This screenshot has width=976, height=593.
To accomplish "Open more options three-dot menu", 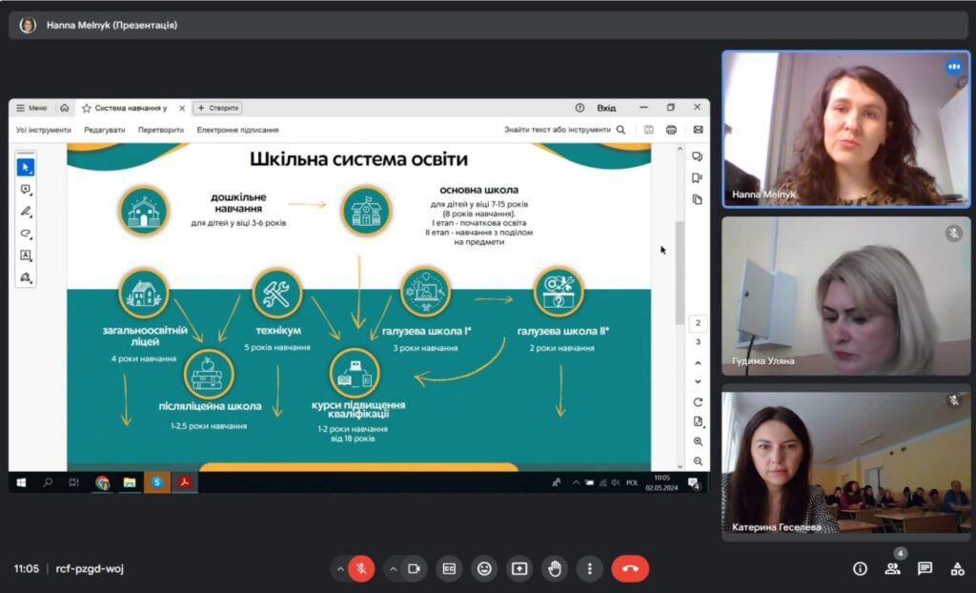I will (x=590, y=568).
